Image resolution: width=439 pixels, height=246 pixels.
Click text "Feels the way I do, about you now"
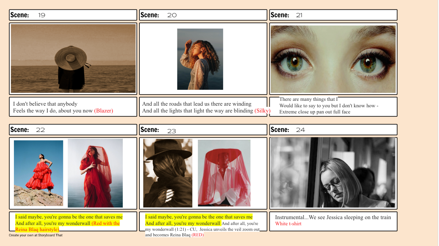[53, 111]
